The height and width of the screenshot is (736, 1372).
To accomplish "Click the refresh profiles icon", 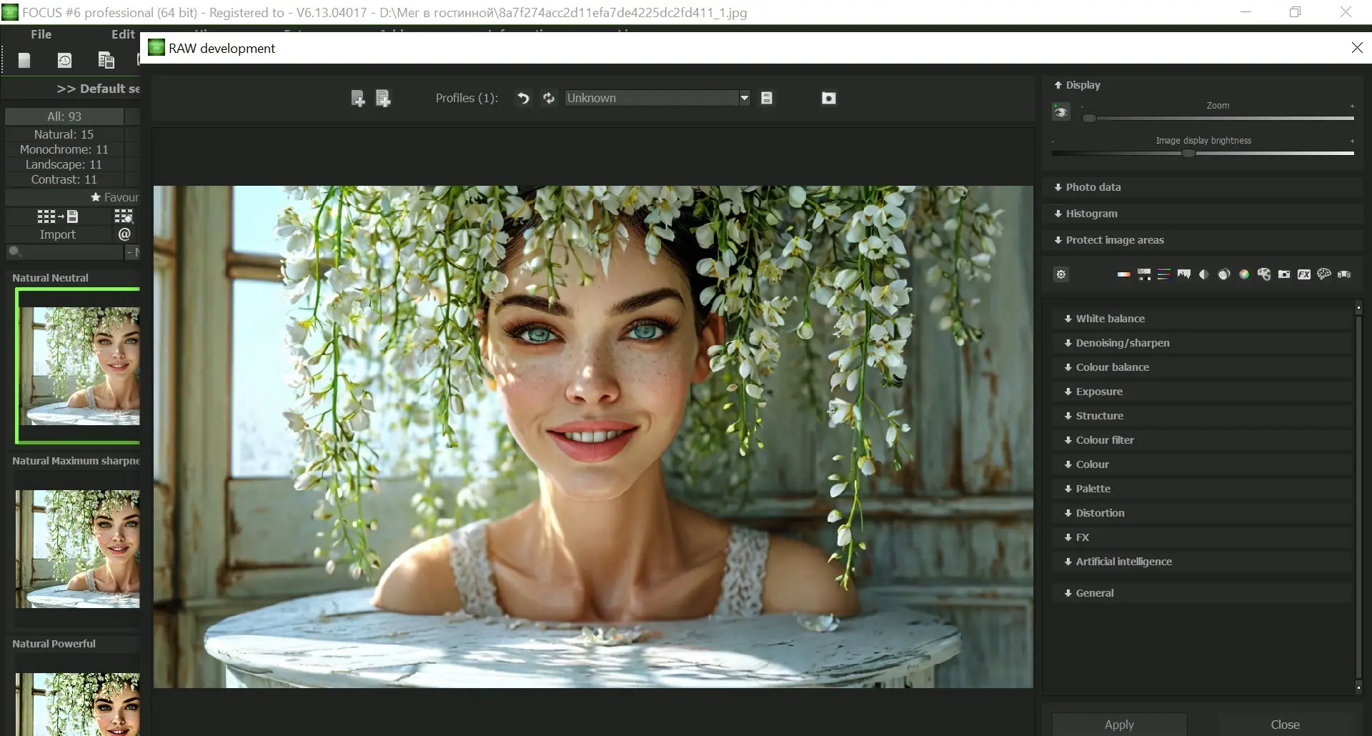I will 549,98.
